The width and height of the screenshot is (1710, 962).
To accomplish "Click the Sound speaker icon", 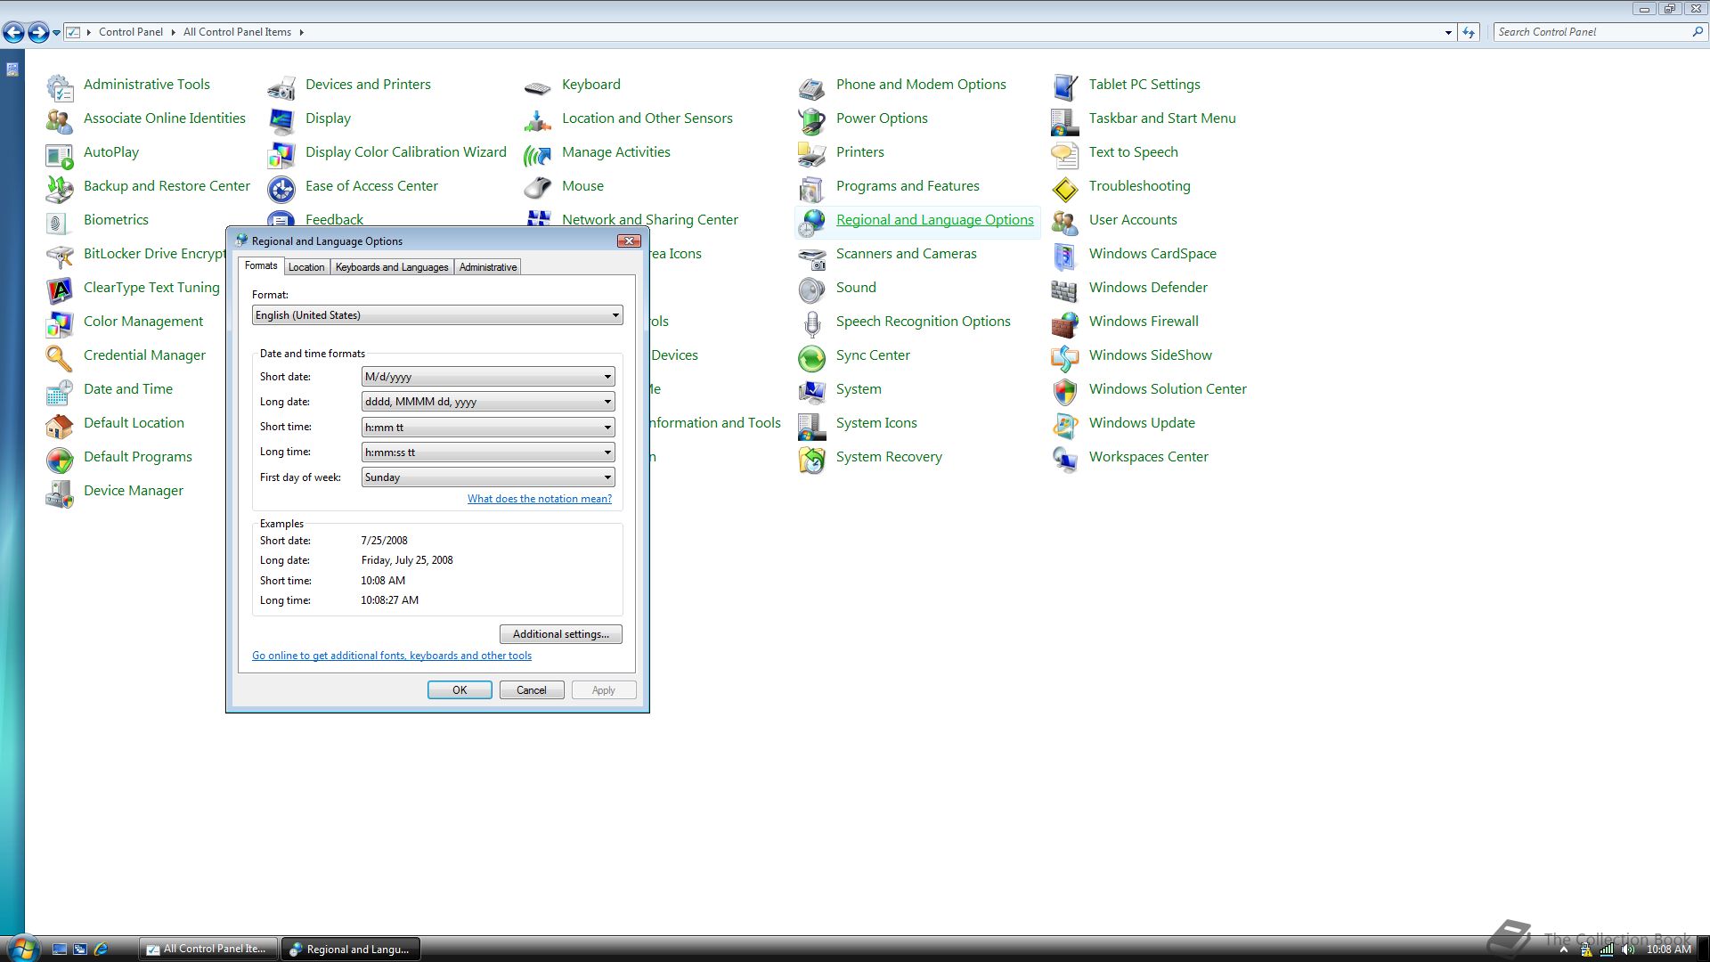I will click(811, 289).
